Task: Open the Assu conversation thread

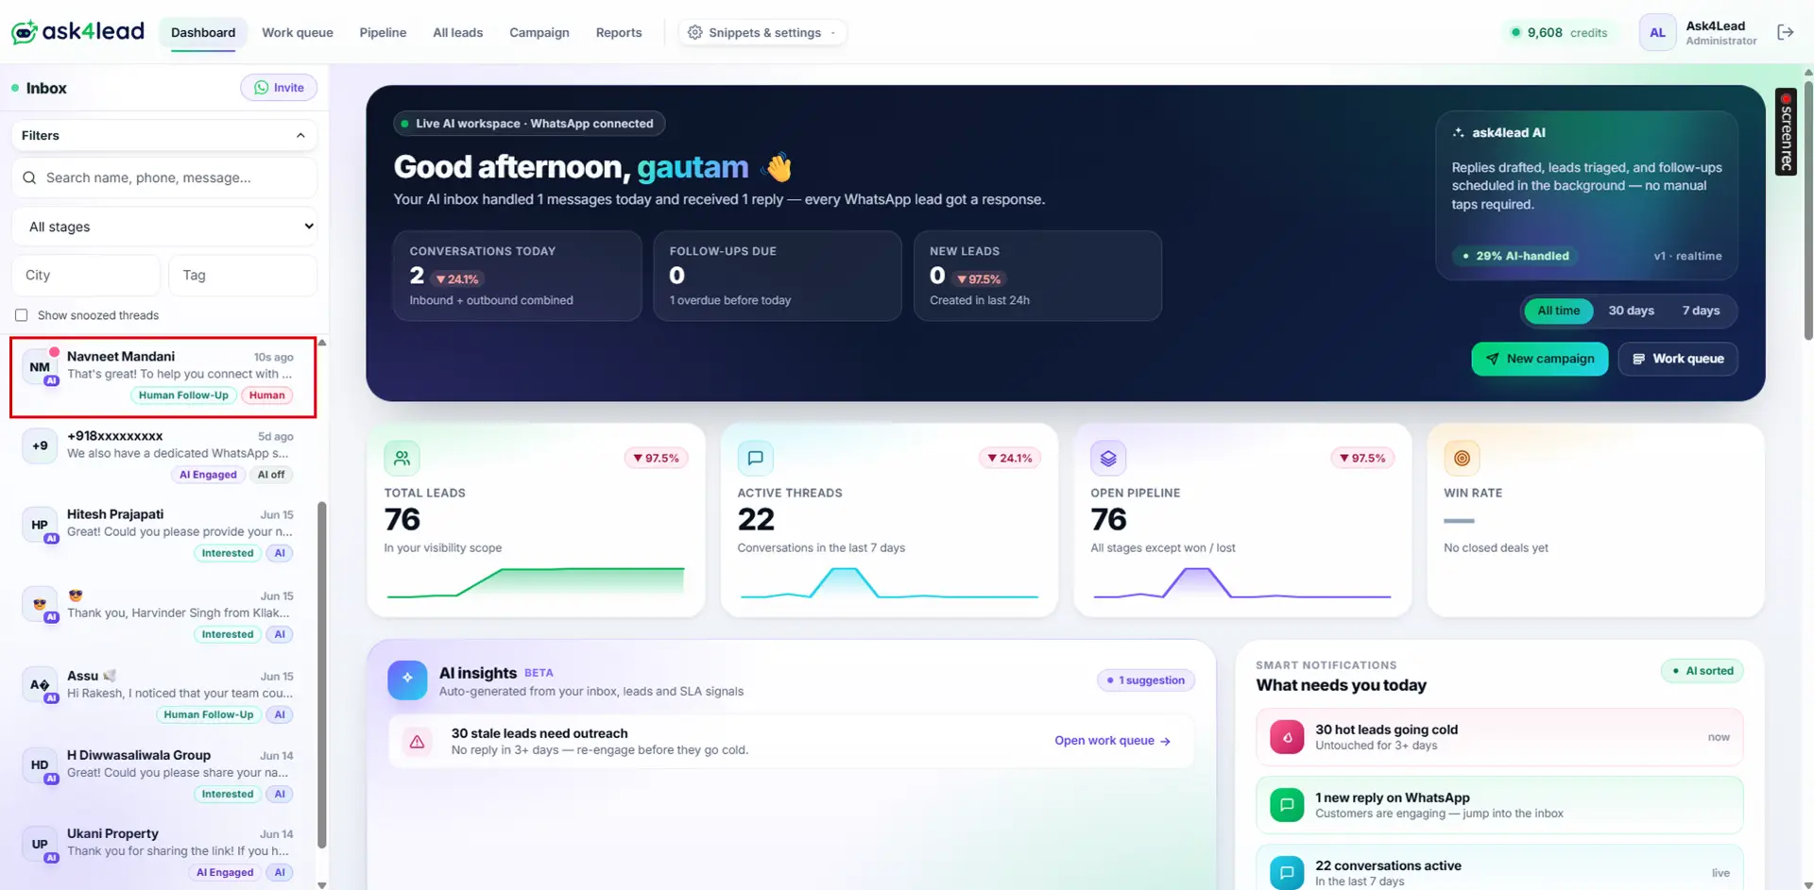Action: click(x=163, y=695)
